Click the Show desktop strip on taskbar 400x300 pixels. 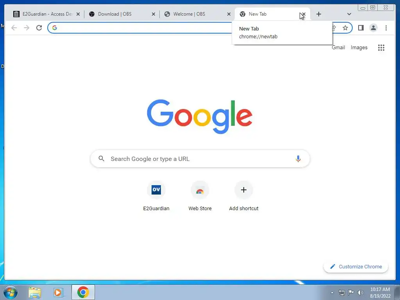pos(397,292)
